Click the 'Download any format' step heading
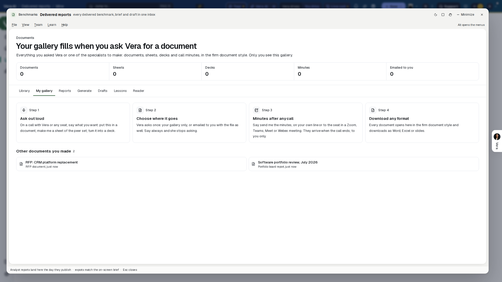The image size is (502, 282). click(x=389, y=119)
